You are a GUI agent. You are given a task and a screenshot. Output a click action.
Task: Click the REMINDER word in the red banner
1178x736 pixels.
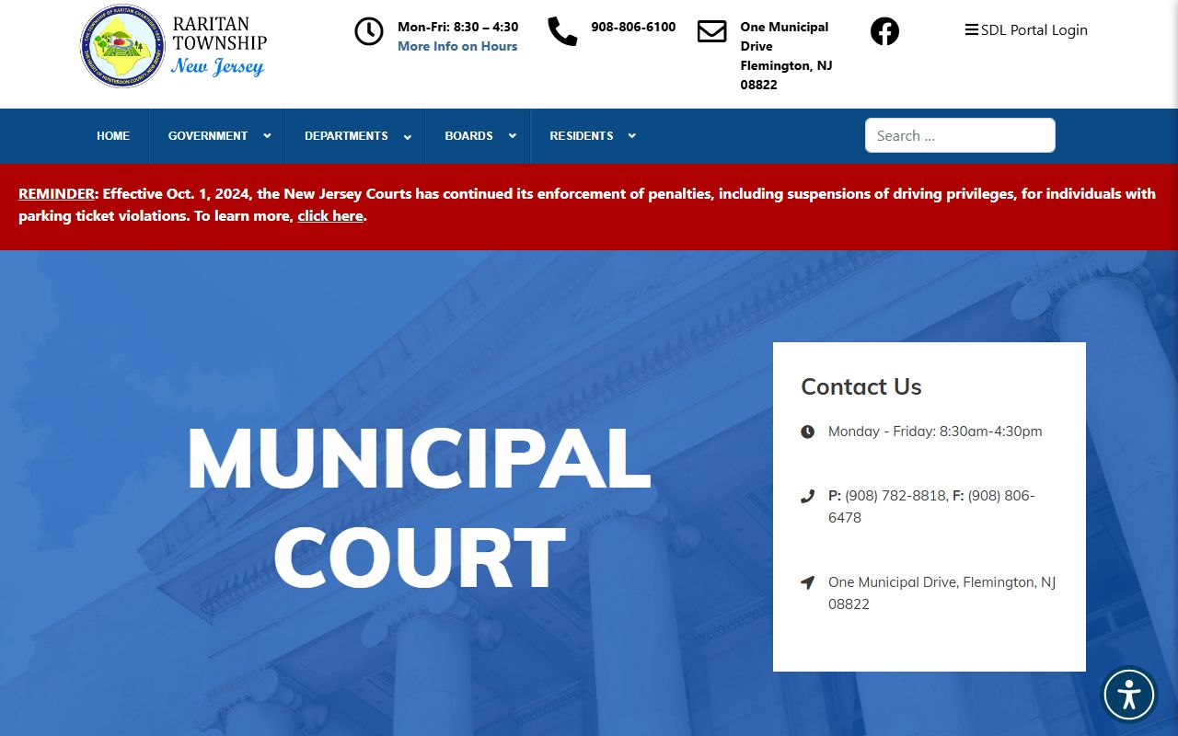click(x=56, y=194)
